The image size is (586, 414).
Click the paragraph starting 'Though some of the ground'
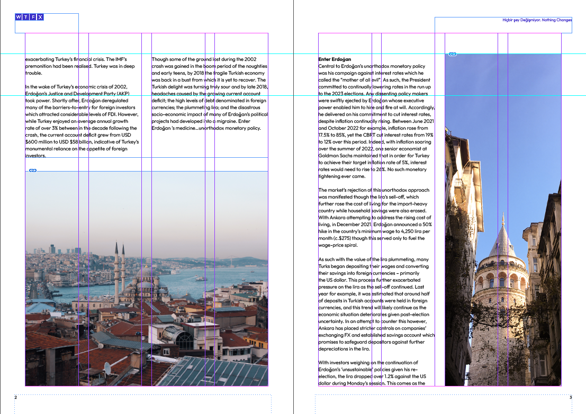[210, 93]
